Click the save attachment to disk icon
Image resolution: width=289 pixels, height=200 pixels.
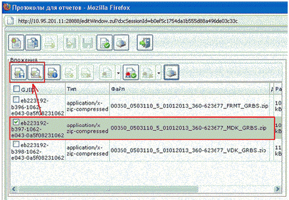pos(19,73)
